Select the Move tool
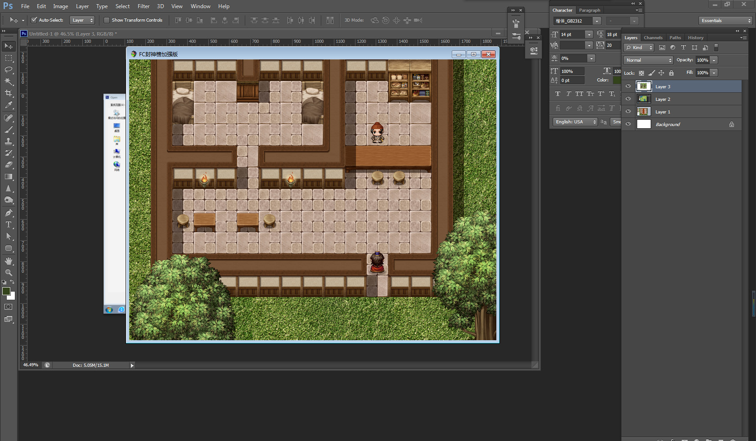Viewport: 756px width, 441px height. pos(9,46)
